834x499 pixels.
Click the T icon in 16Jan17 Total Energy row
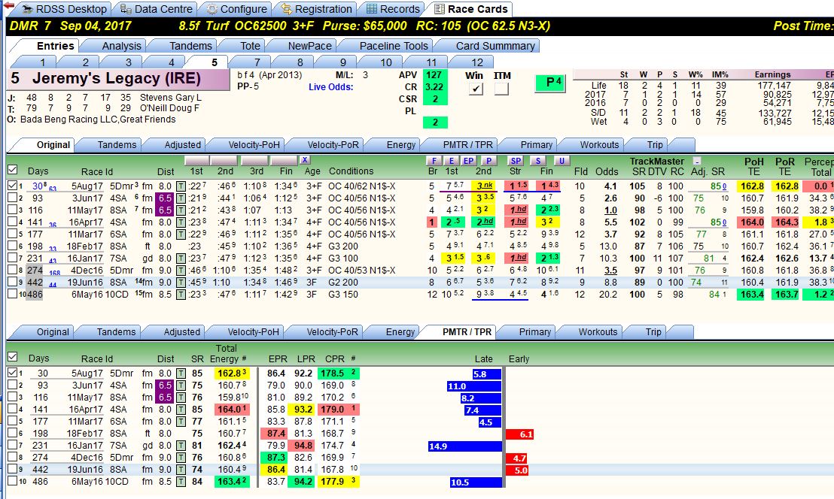(181, 446)
